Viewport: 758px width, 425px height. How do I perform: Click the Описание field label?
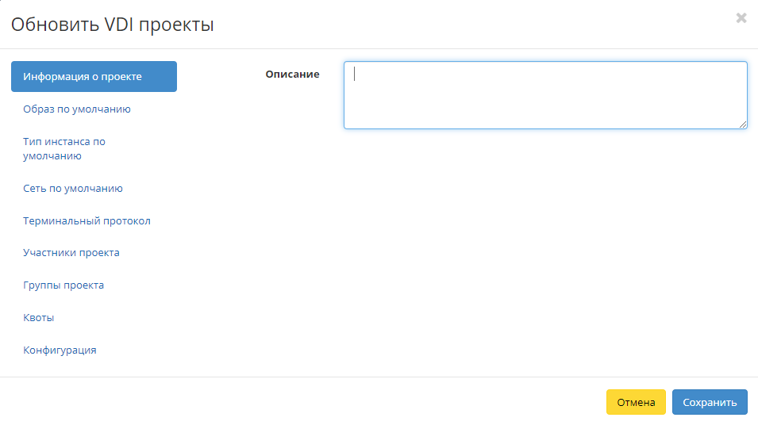tap(292, 75)
